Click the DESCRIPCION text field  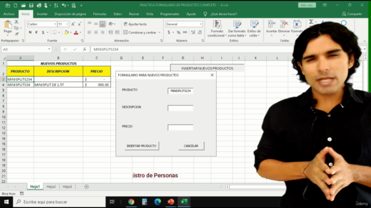click(180, 108)
